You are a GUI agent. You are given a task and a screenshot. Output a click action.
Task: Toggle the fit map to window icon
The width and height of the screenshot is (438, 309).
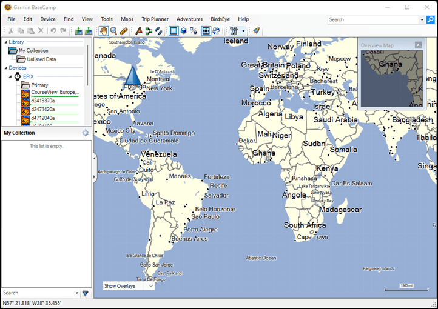pos(206,31)
